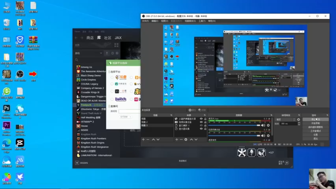Click the sort arrow icon in Steam library

107,53
